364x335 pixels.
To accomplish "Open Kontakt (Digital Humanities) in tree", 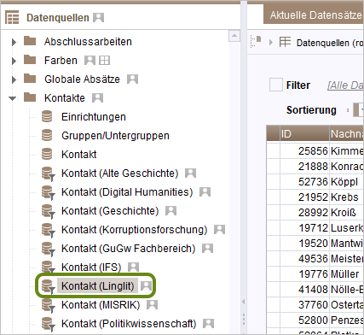I will (127, 192).
